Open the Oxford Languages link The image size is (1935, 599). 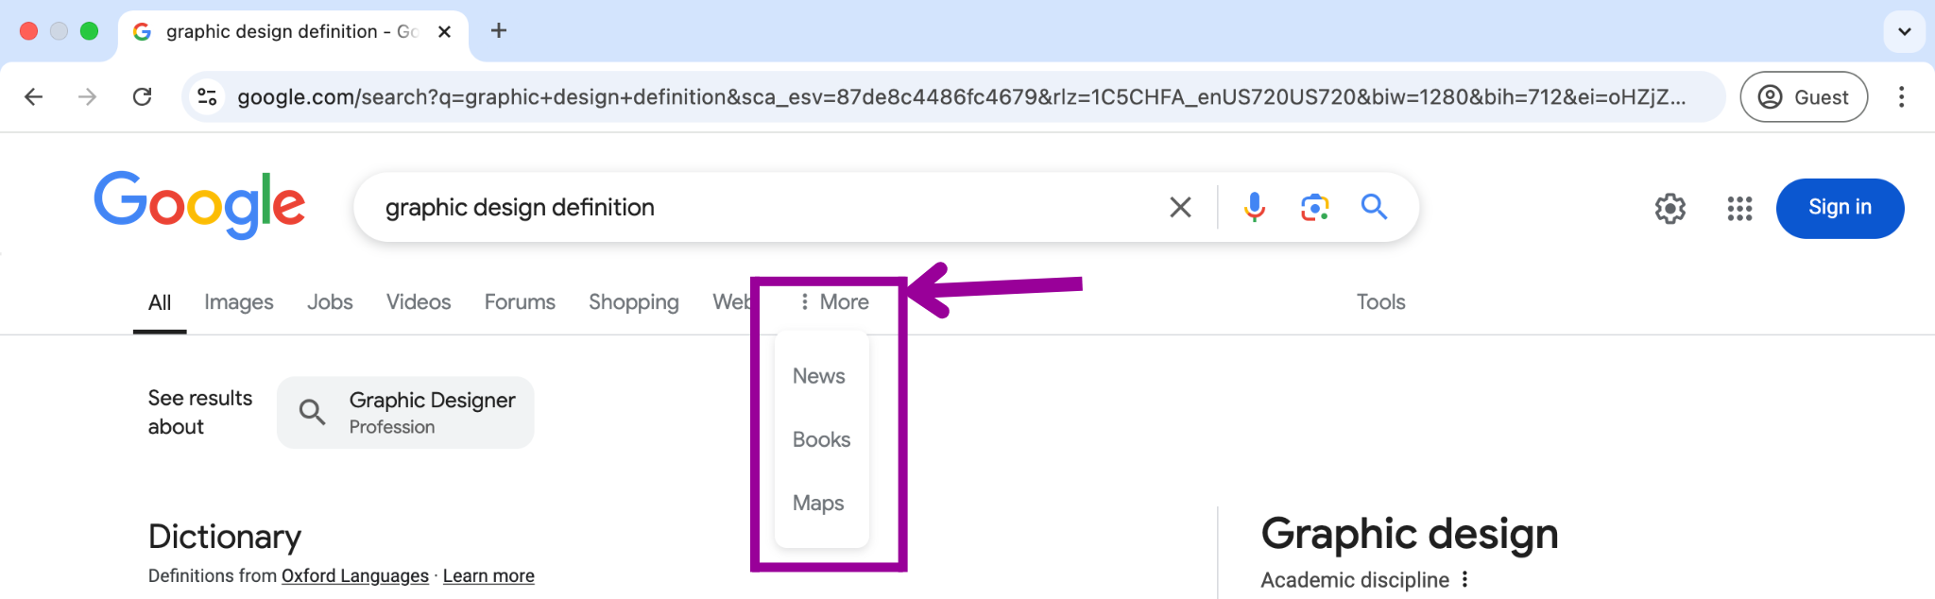tap(355, 575)
